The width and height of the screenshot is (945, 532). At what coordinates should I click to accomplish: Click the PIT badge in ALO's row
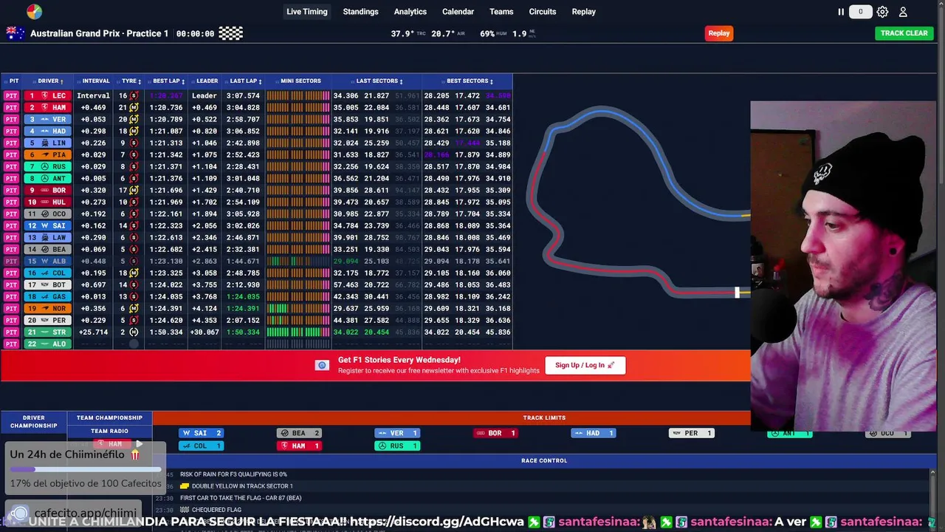pos(11,344)
